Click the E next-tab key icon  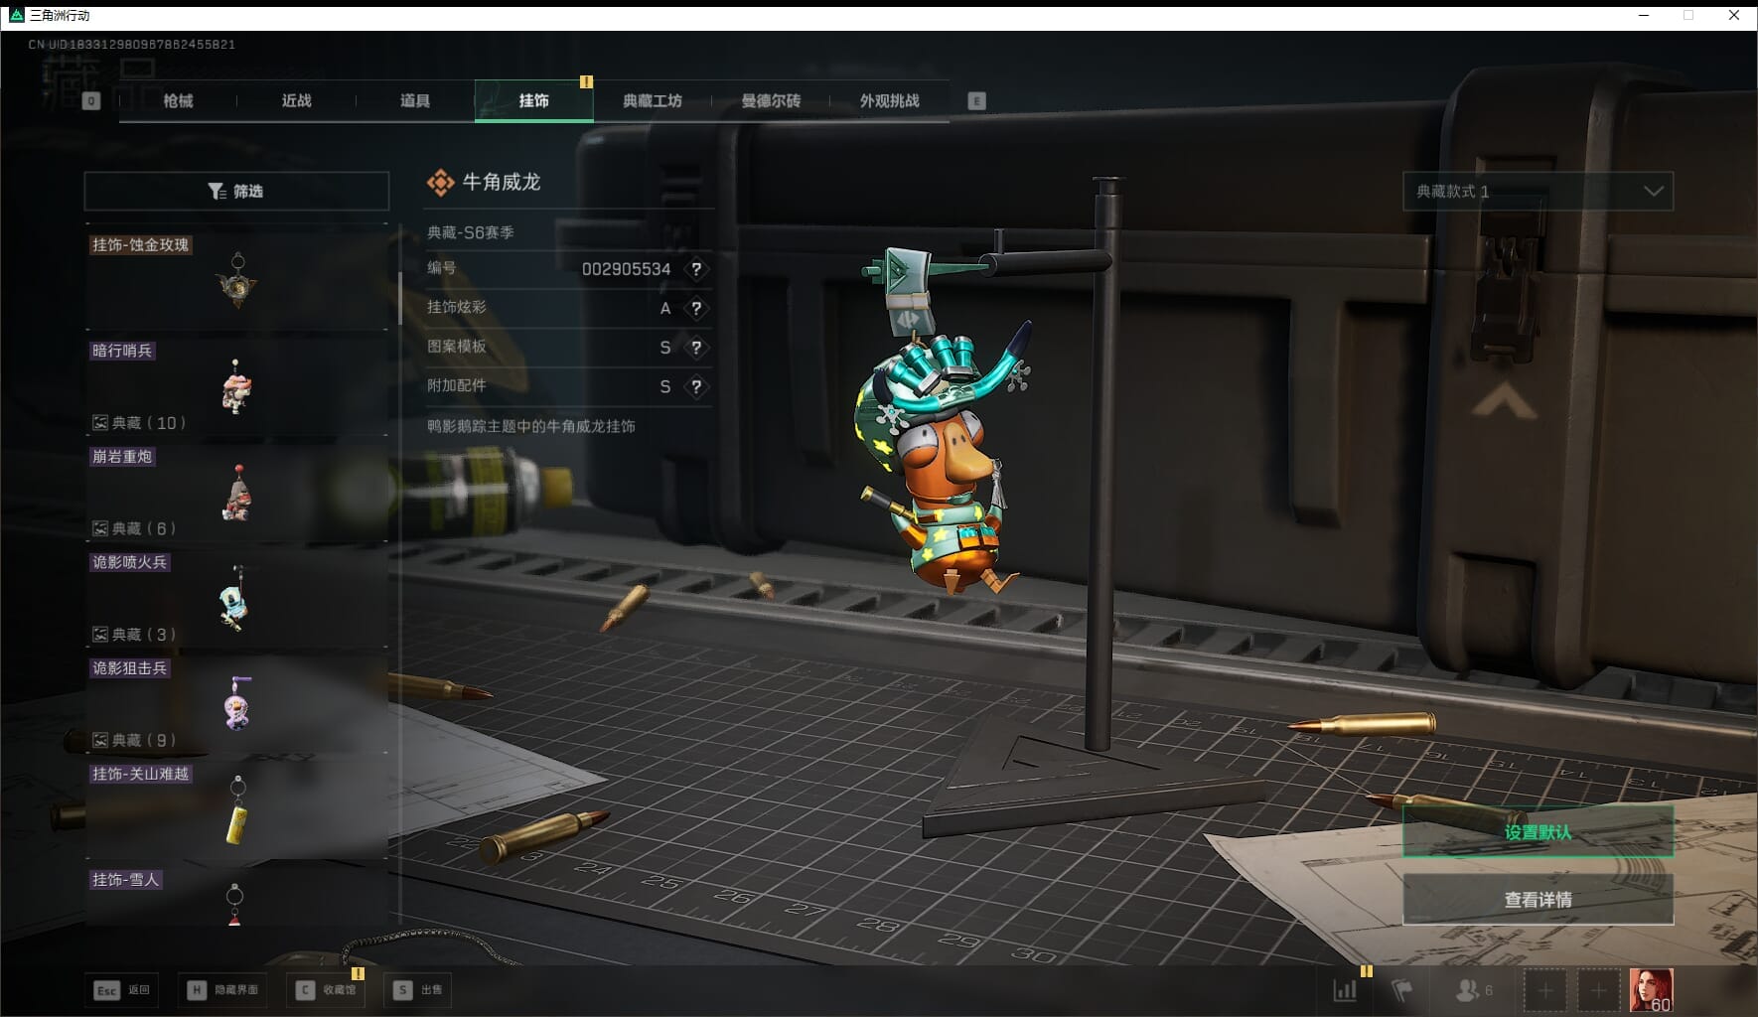point(976,100)
